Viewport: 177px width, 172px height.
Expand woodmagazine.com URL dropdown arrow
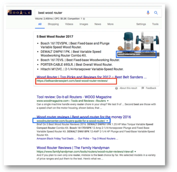click(x=108, y=101)
